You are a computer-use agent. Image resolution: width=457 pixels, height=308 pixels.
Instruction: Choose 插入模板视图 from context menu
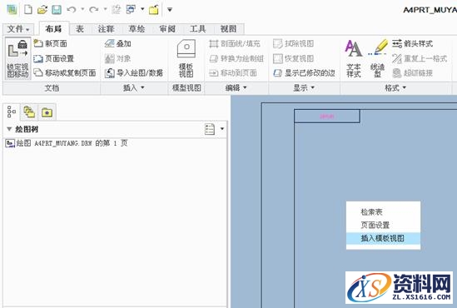coord(383,238)
